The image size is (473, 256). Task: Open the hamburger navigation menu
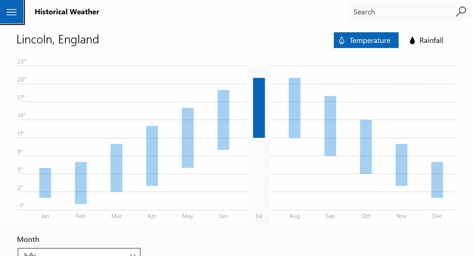click(12, 12)
